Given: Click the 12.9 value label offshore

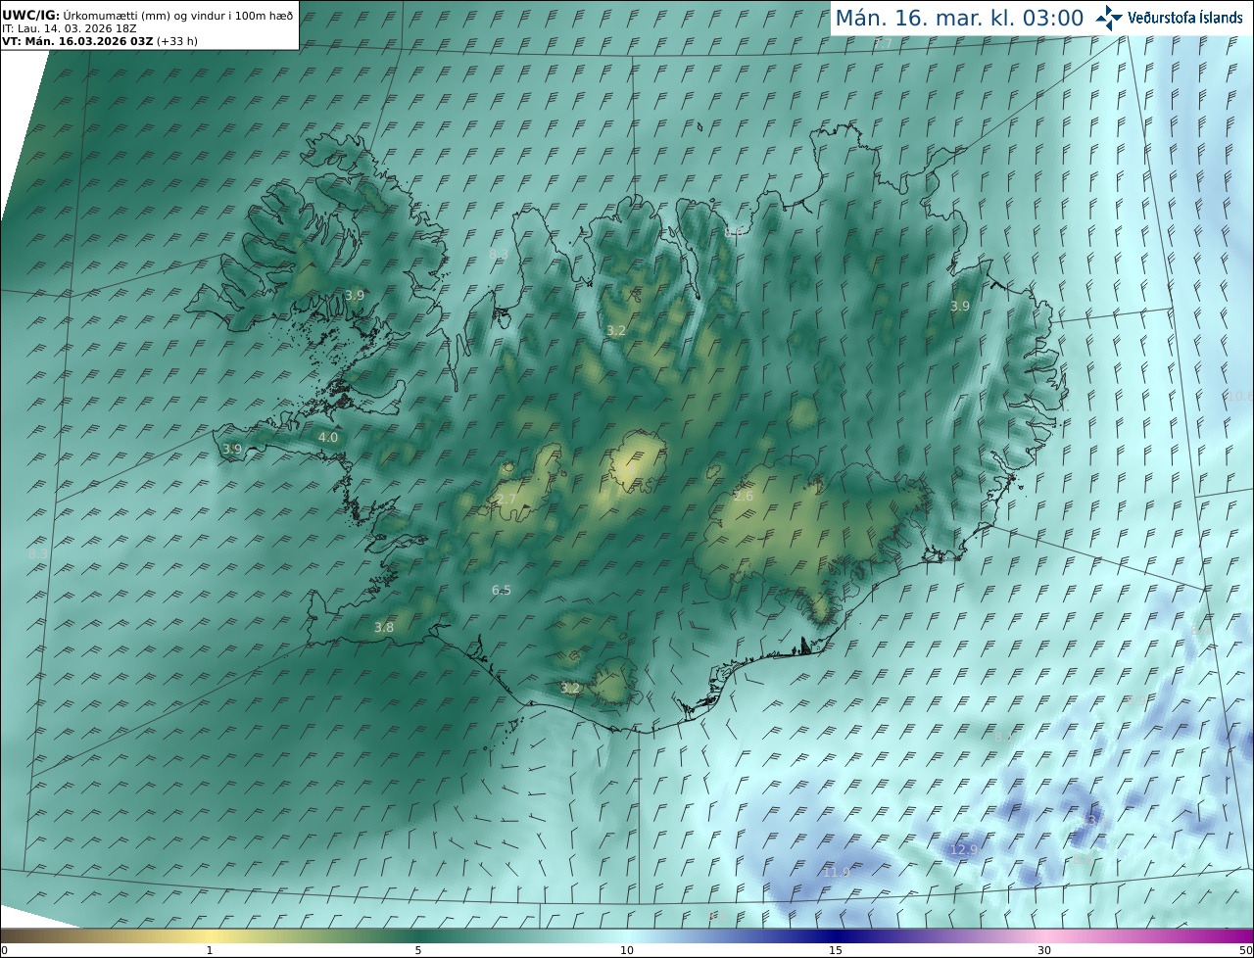Looking at the screenshot, I should [x=964, y=849].
